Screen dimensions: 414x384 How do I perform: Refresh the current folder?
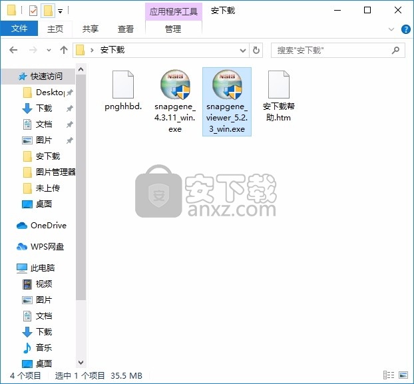pos(256,50)
